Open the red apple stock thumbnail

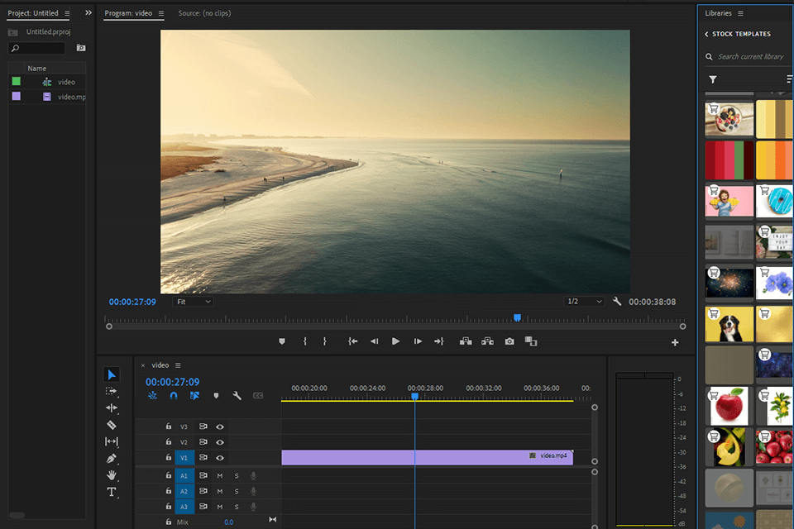(x=729, y=406)
